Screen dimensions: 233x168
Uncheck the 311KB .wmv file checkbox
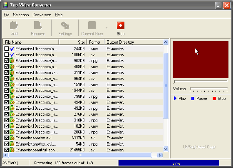[x=7, y=72]
